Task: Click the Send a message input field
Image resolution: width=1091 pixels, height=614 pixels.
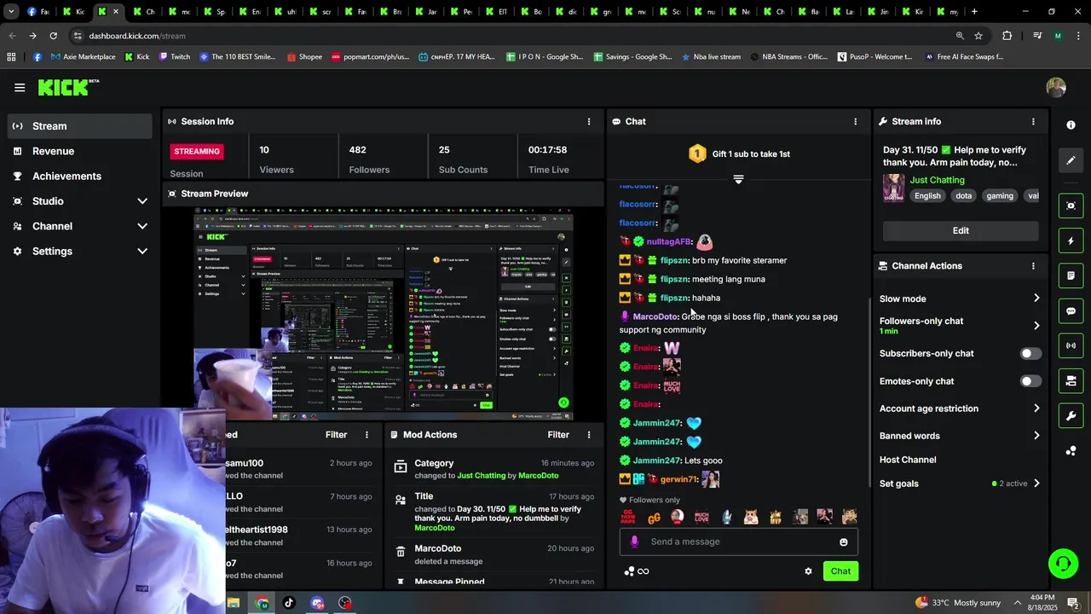Action: click(x=738, y=542)
